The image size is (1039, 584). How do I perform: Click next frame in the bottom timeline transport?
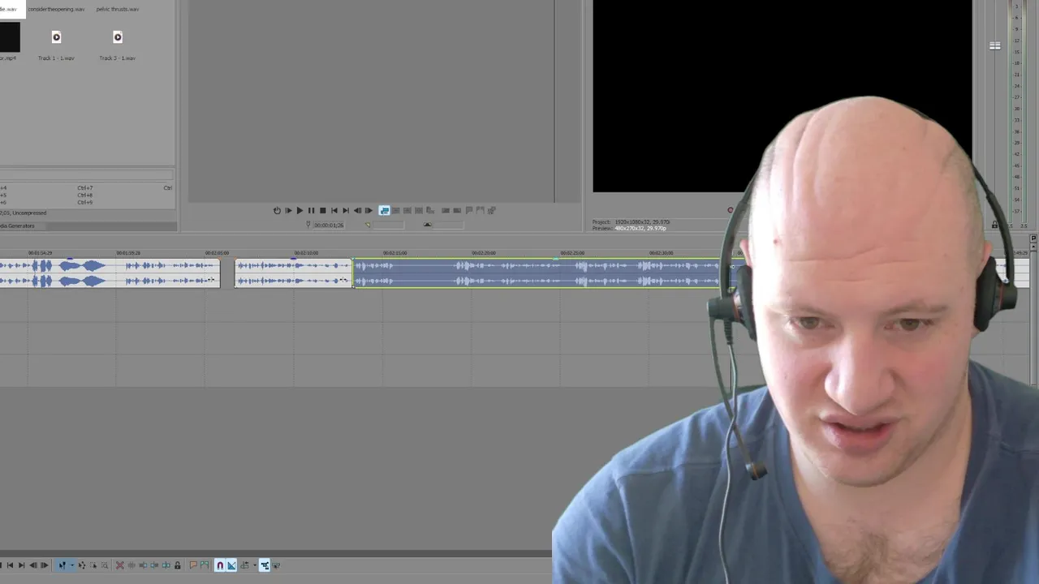tap(45, 565)
